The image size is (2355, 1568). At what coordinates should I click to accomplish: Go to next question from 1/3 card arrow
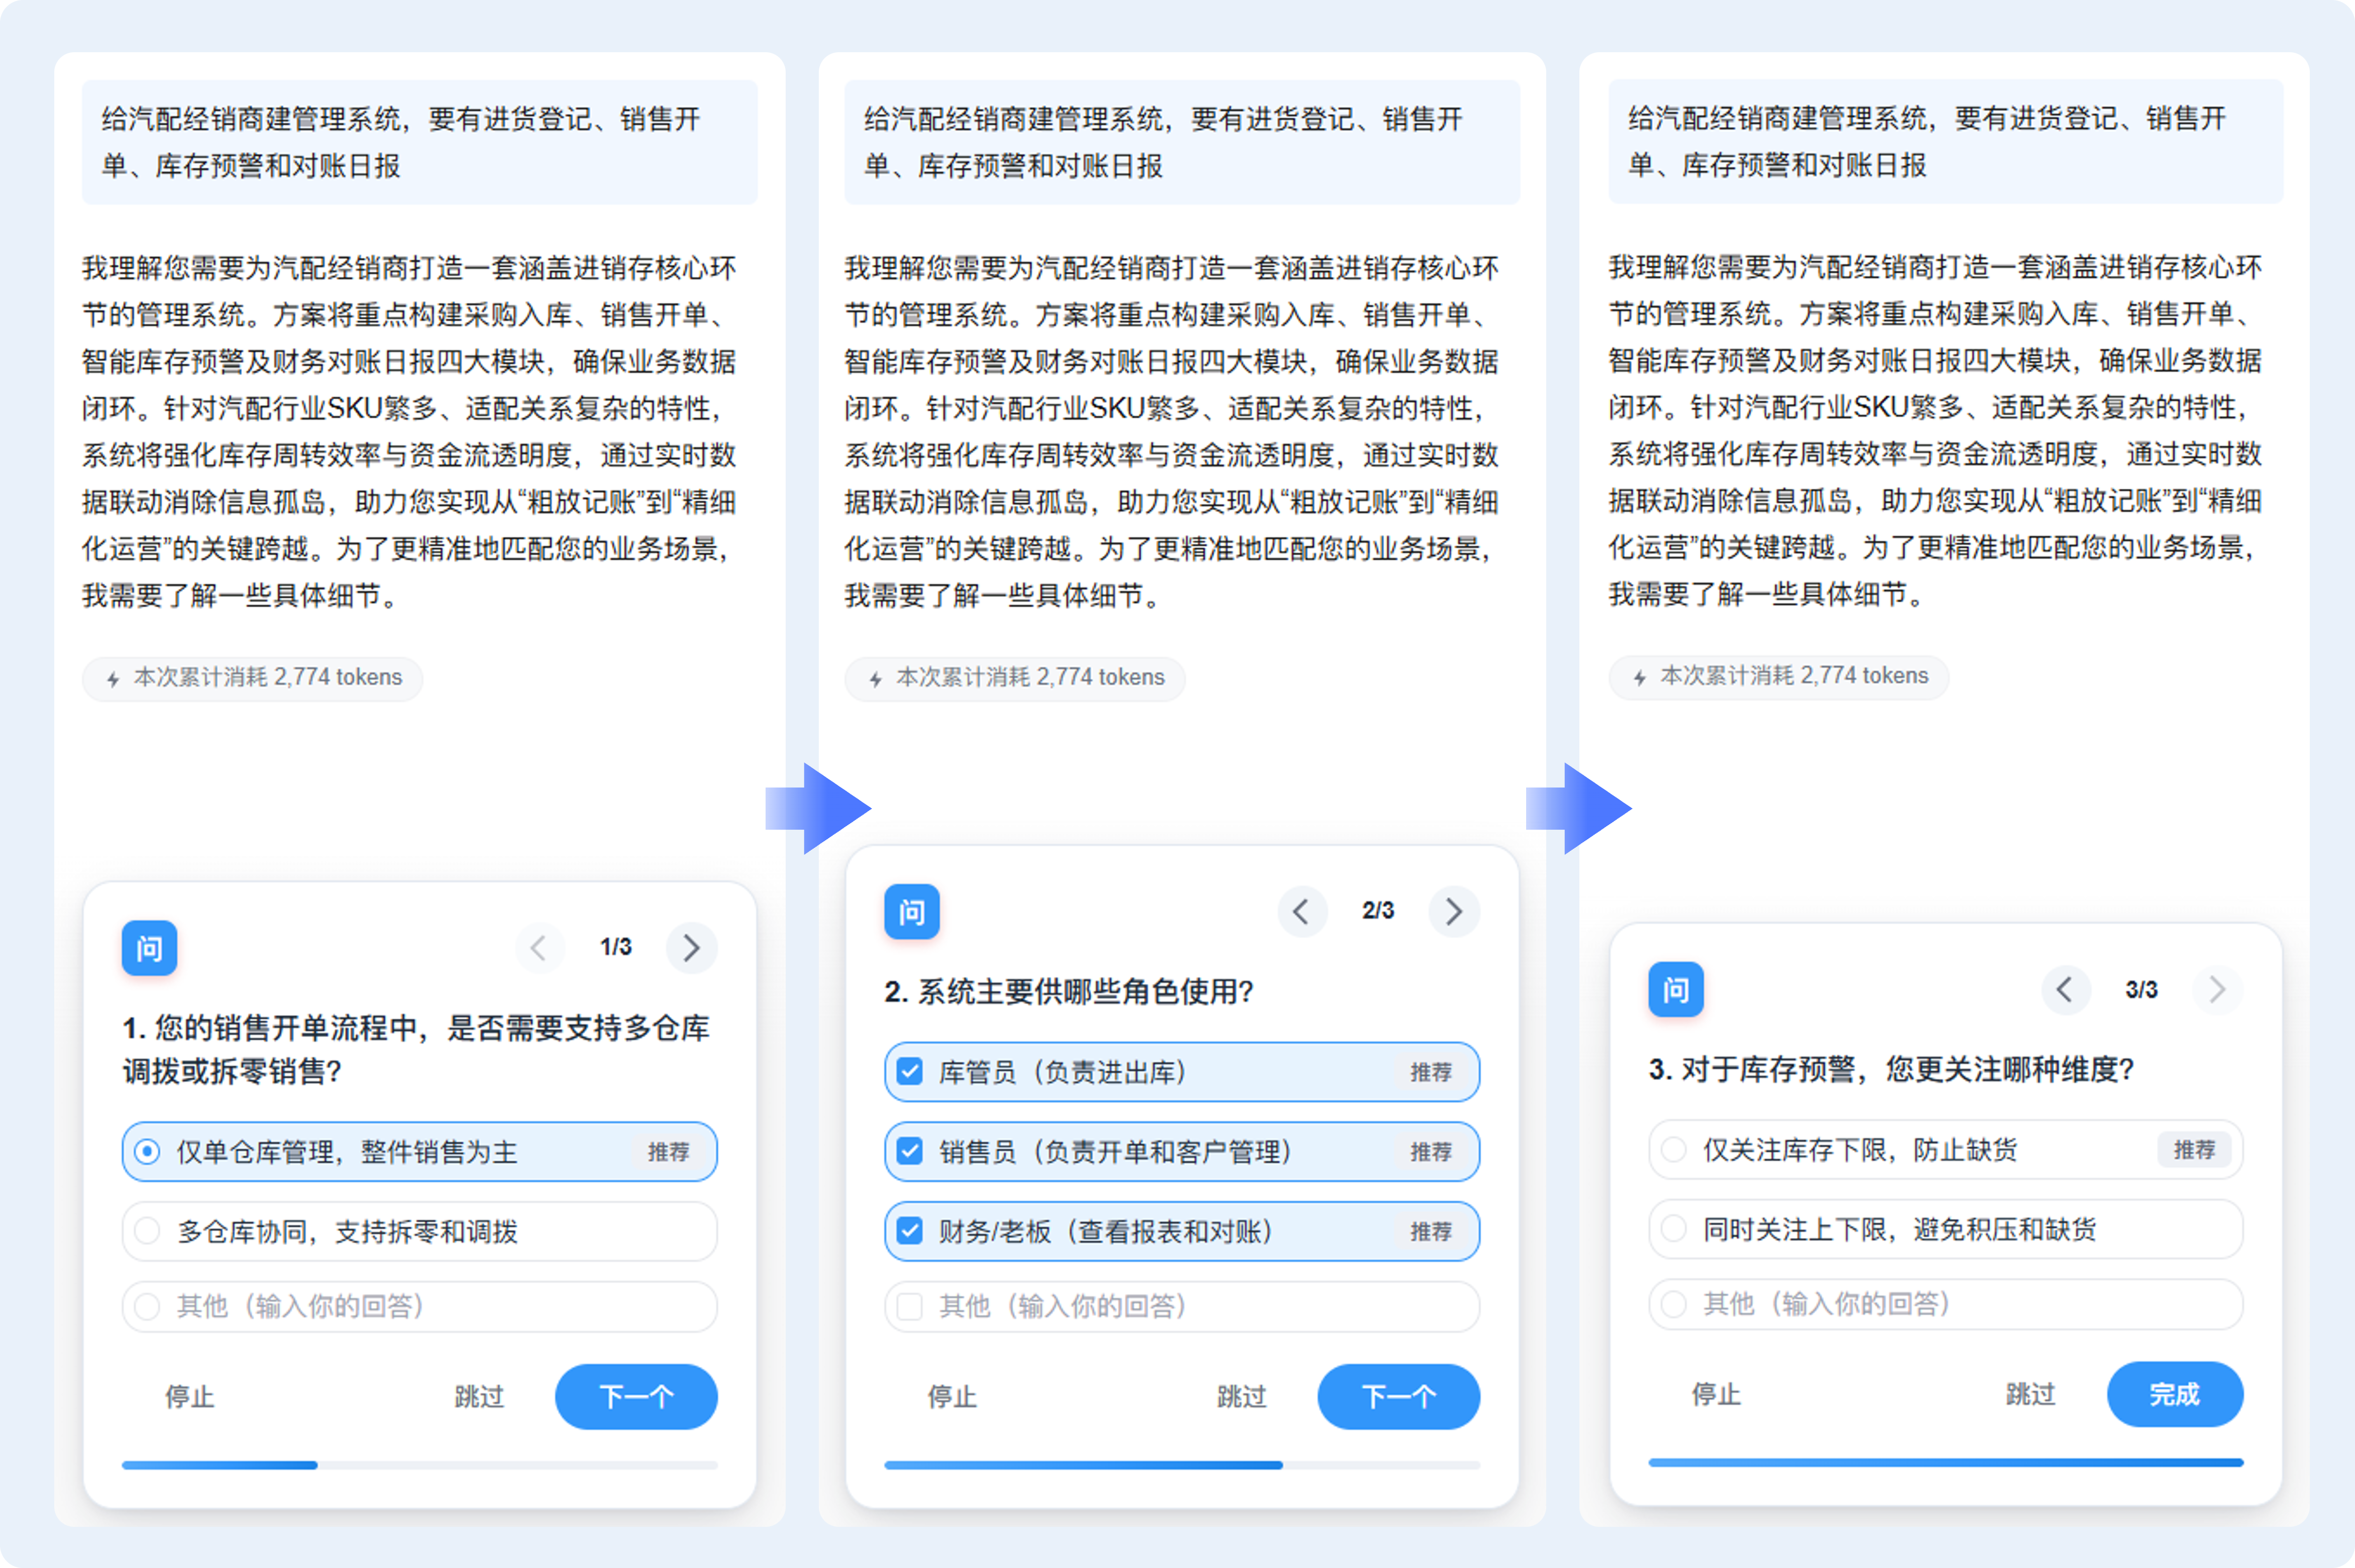(x=691, y=947)
